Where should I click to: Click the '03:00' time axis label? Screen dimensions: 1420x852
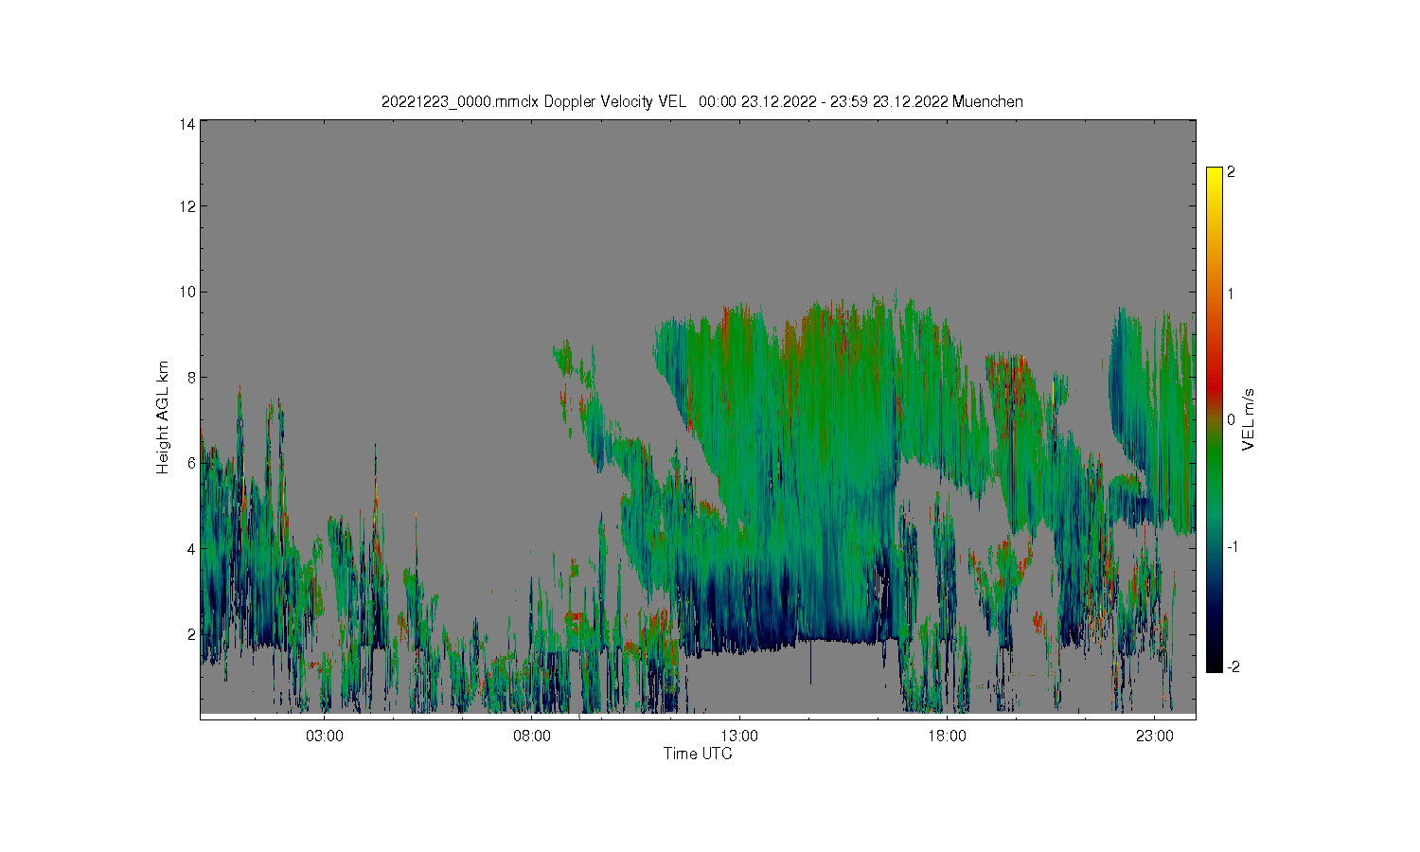[325, 736]
